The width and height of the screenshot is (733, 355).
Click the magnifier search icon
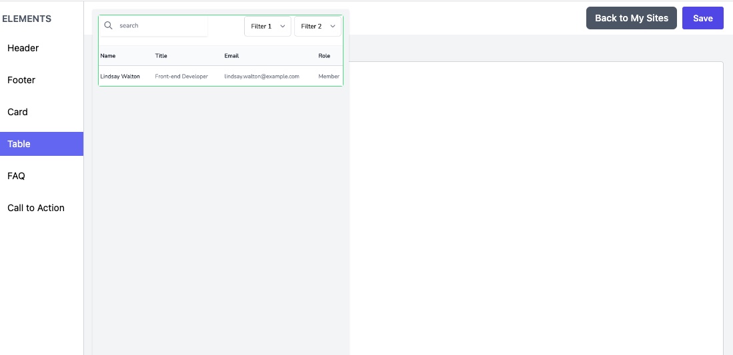(108, 25)
